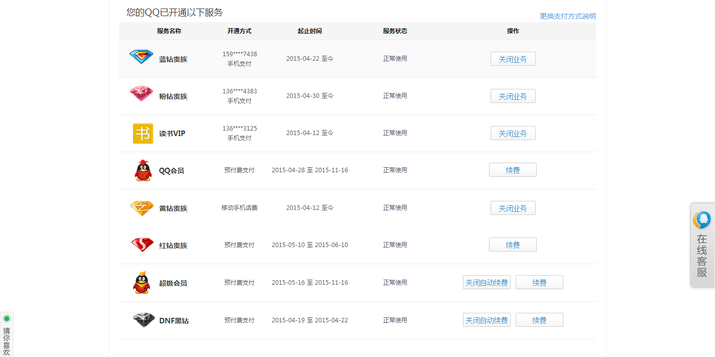Click the 起止时间 column header
Viewport: 715px width, 357px height.
[x=310, y=31]
